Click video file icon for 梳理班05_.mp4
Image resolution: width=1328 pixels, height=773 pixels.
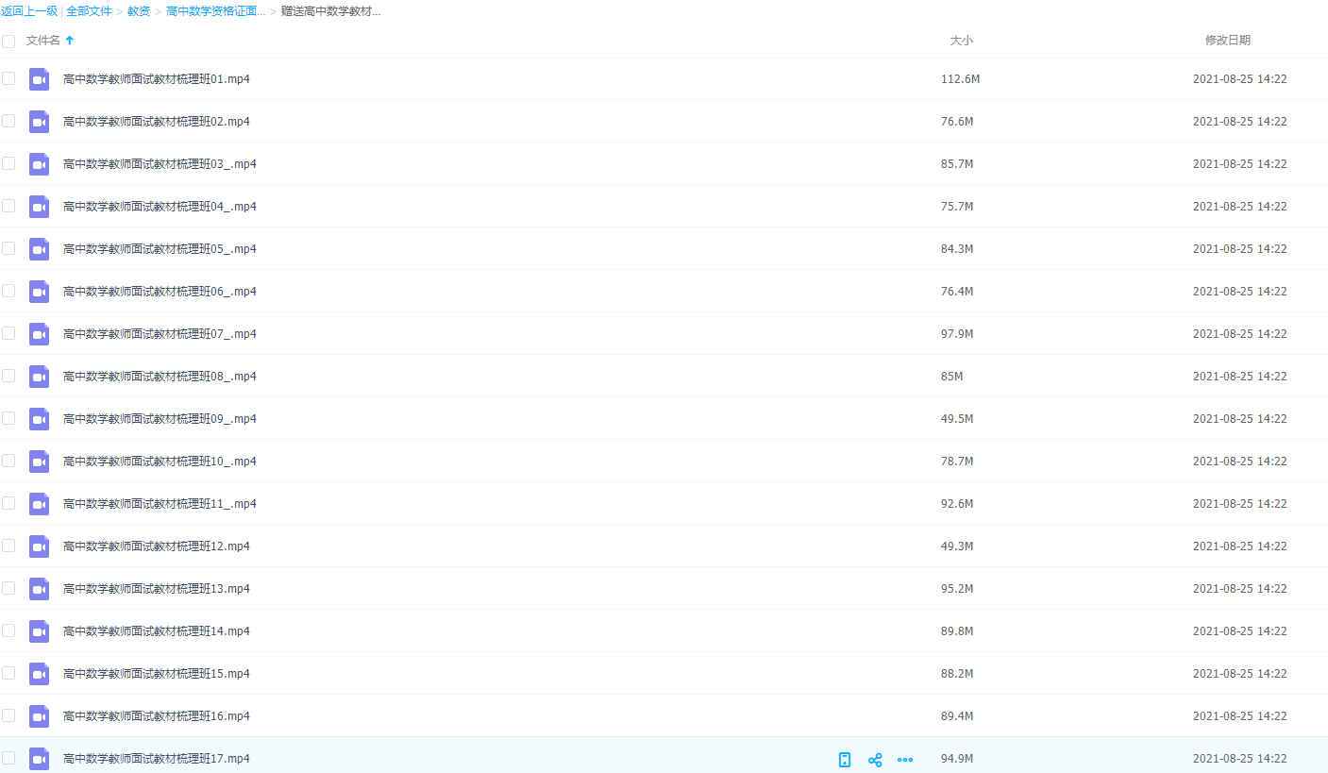[39, 249]
